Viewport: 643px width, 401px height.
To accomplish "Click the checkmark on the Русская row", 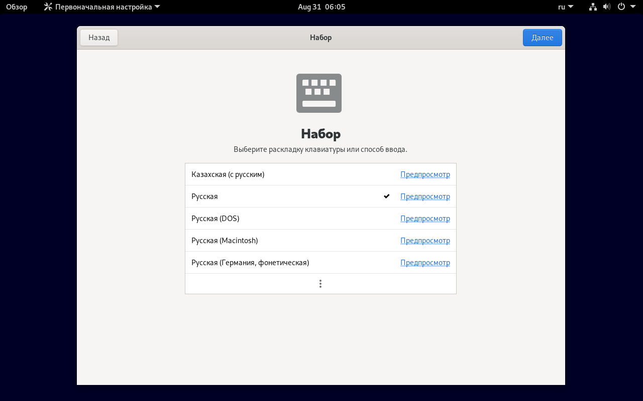I will click(386, 196).
